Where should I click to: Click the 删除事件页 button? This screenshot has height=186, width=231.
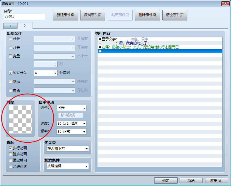click(147, 15)
